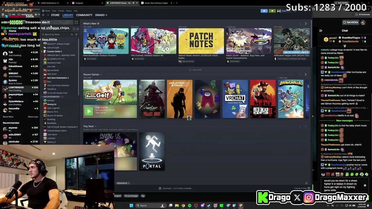Click the taskbar Search box
The width and height of the screenshot is (372, 209).
click(x=151, y=206)
